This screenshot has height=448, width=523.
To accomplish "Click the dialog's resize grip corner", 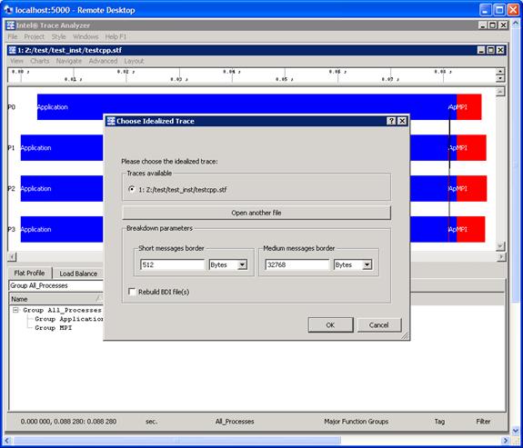I will (x=405, y=336).
